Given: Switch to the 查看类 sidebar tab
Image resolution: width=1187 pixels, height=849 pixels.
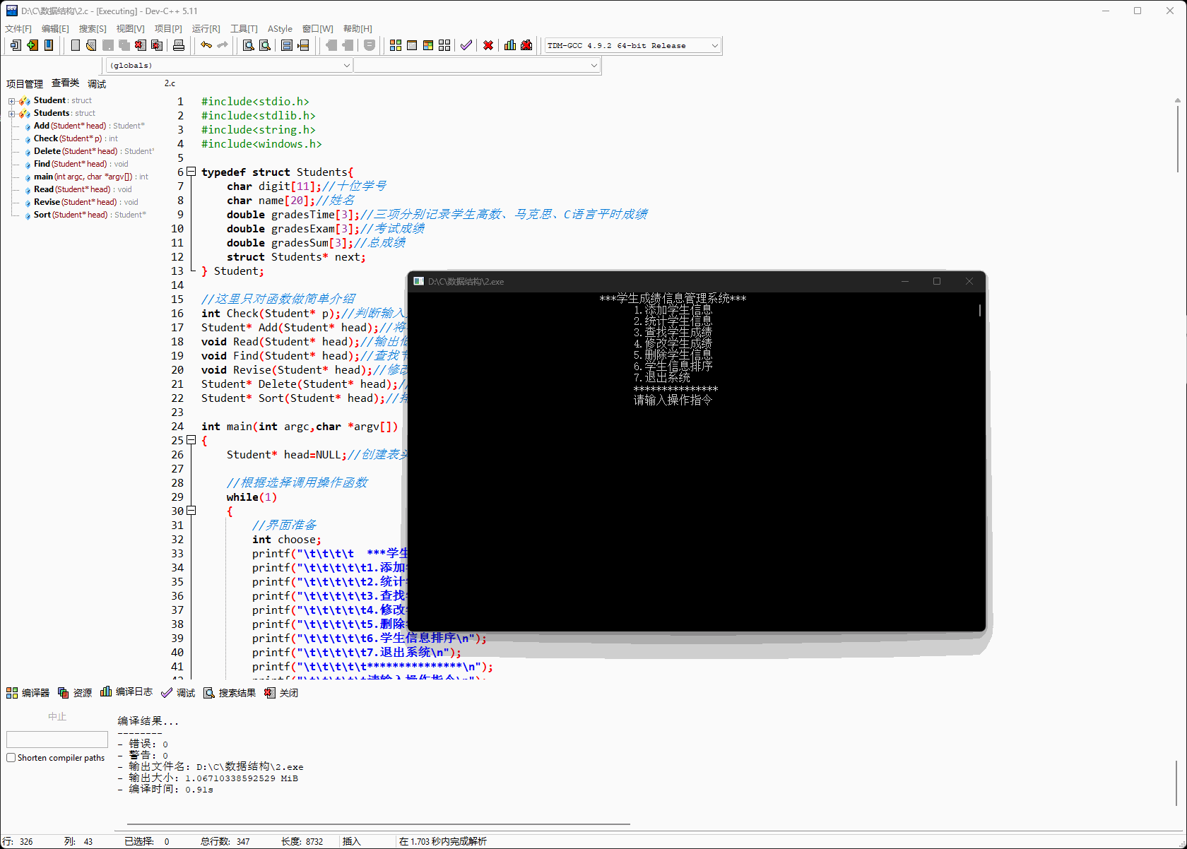Looking at the screenshot, I should click(x=65, y=83).
